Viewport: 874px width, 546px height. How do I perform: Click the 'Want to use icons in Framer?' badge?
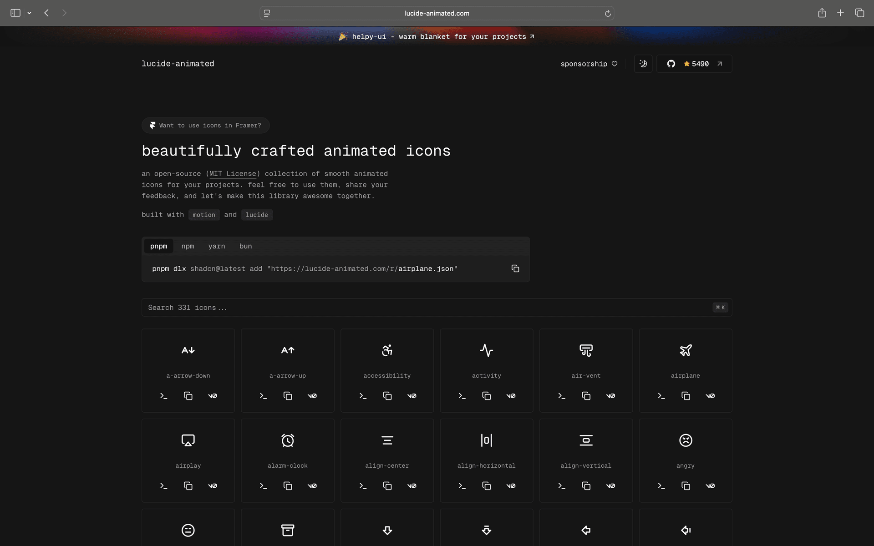[x=205, y=126]
